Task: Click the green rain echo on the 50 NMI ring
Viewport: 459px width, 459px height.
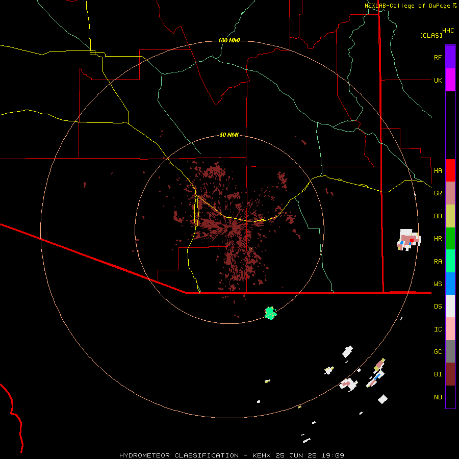Action: point(270,313)
